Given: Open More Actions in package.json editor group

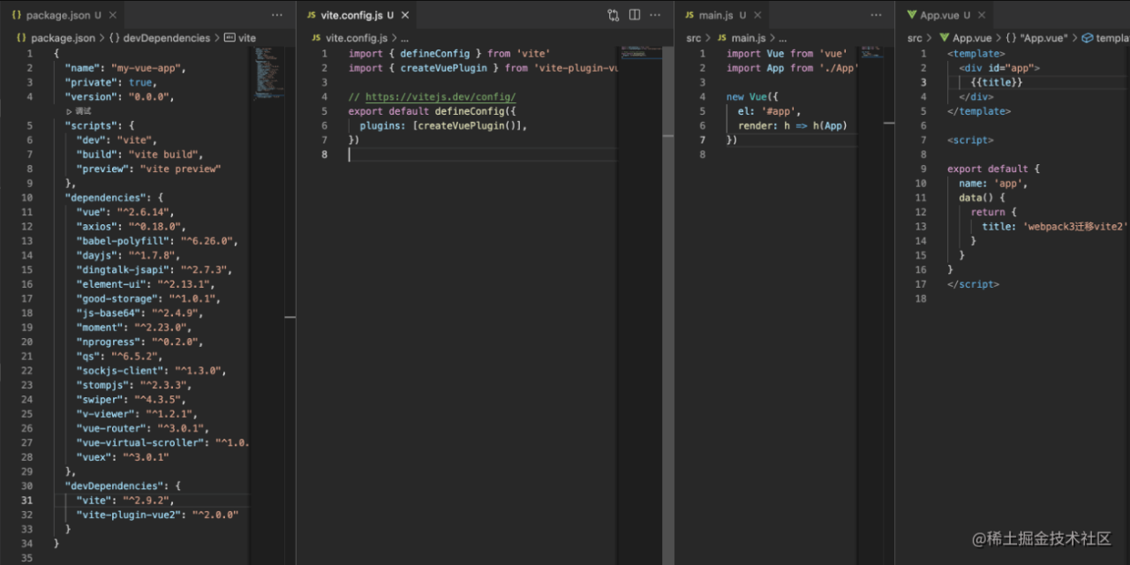Looking at the screenshot, I should (277, 16).
